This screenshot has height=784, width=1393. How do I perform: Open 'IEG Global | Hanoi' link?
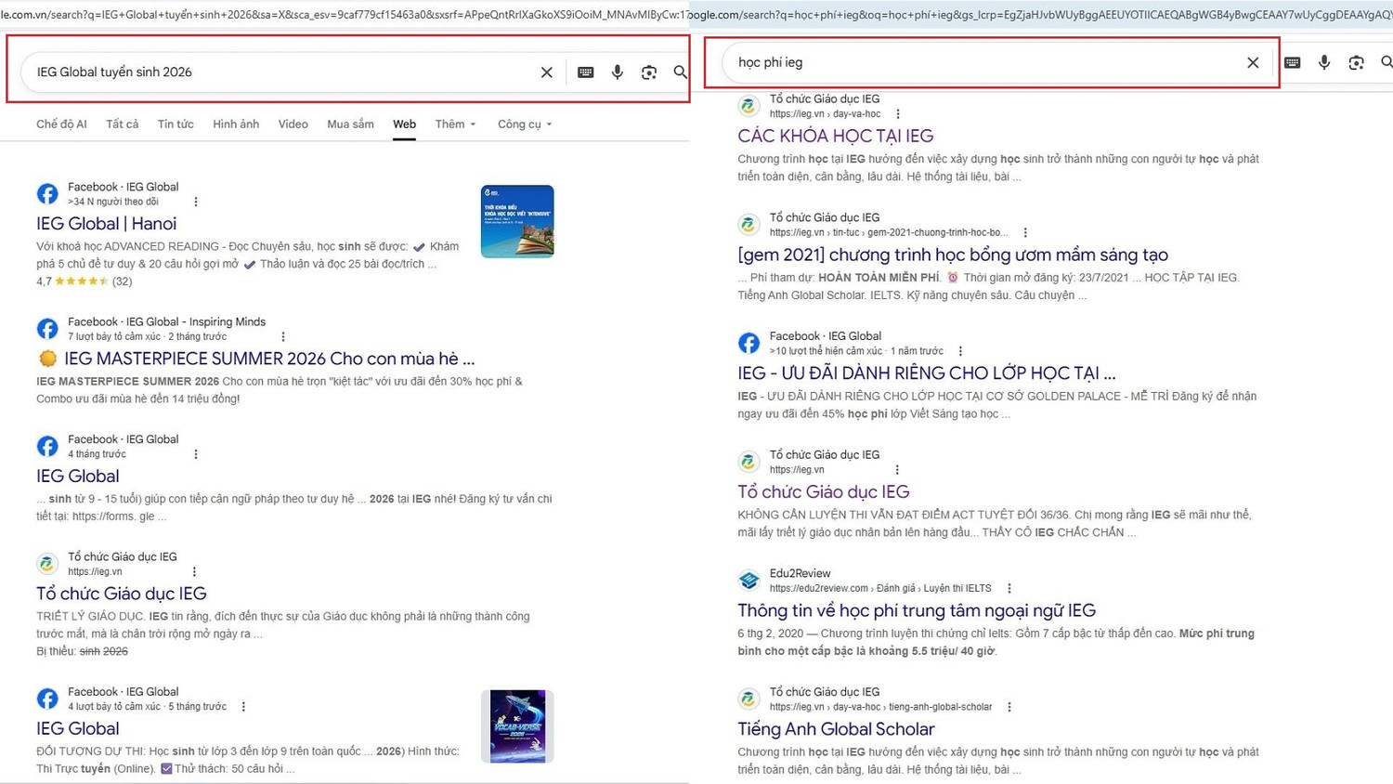(106, 224)
